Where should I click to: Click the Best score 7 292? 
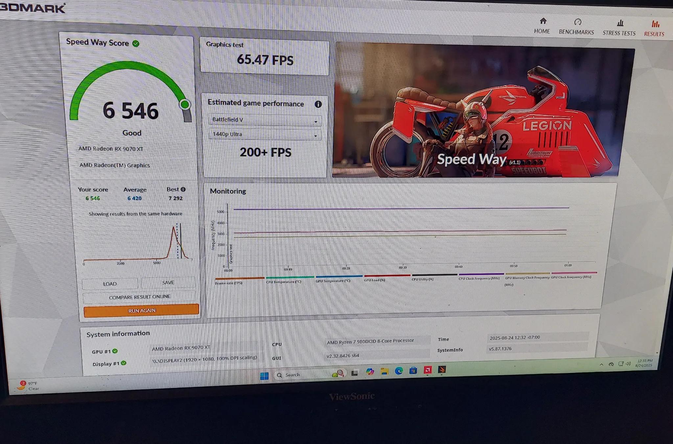175,198
